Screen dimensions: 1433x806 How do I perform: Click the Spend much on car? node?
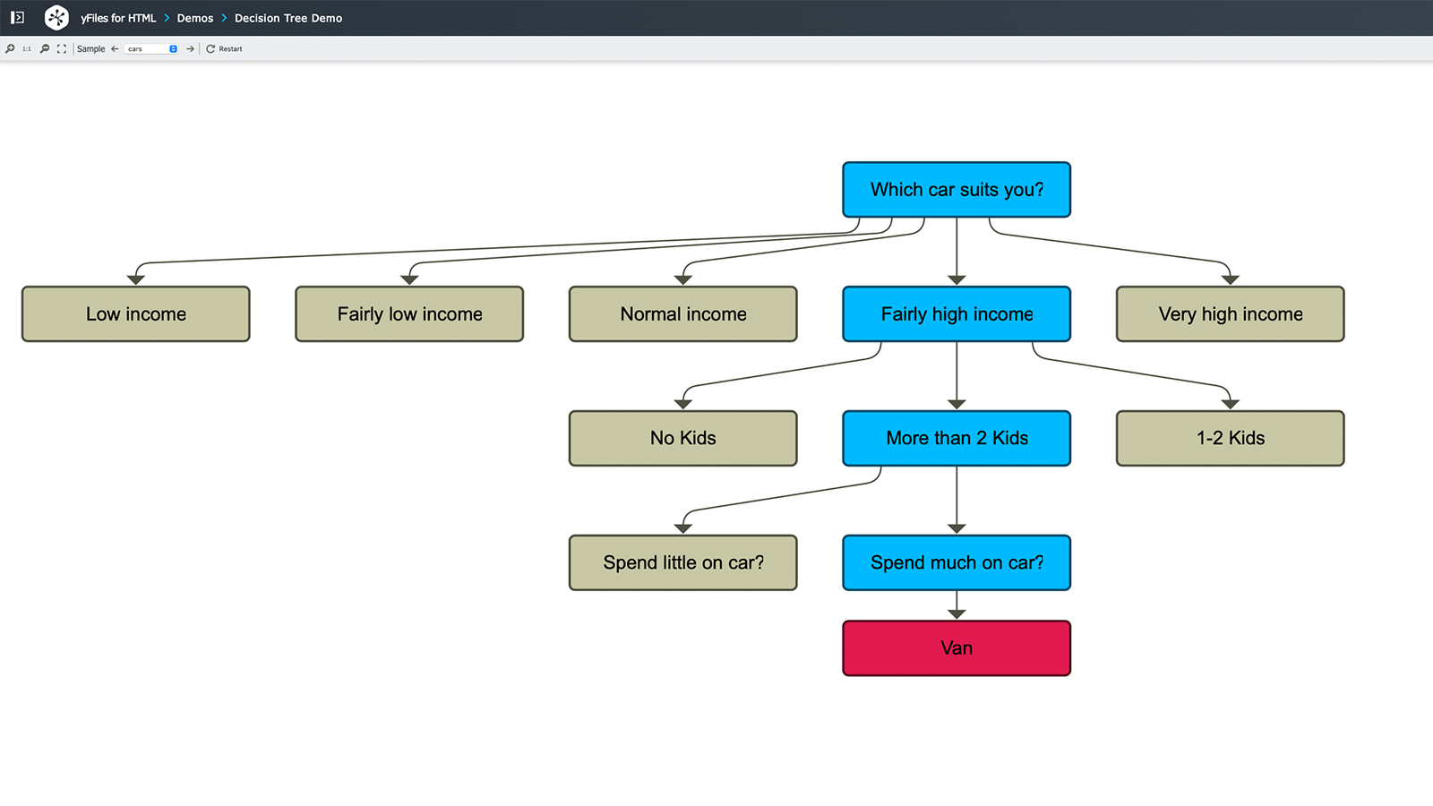(957, 562)
